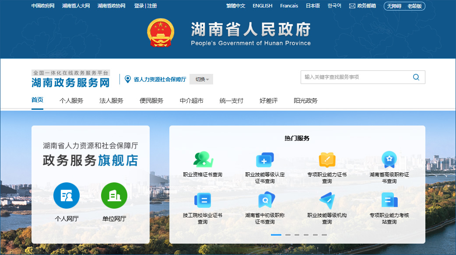Switch language to 繁體中文
This screenshot has width=456, height=255.
tap(235, 6)
